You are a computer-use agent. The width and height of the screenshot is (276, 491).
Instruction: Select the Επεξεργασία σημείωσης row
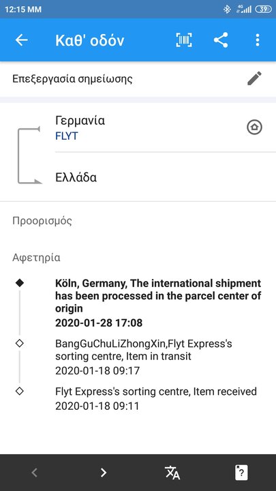pos(138,78)
